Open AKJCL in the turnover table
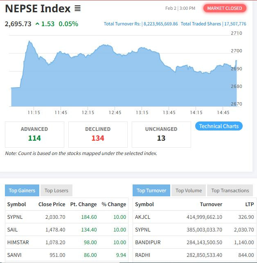 [x=142, y=217]
